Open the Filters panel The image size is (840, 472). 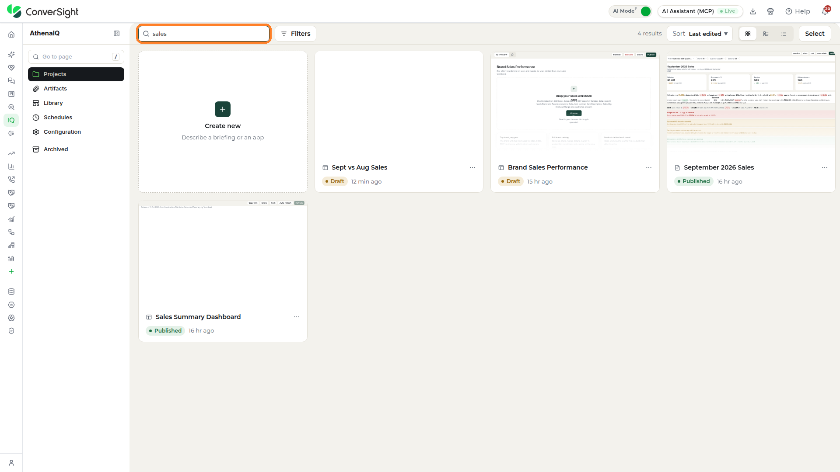click(295, 34)
